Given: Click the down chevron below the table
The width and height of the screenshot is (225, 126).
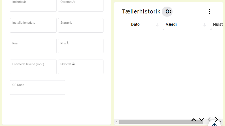Looking at the screenshot, I should click(x=201, y=119).
